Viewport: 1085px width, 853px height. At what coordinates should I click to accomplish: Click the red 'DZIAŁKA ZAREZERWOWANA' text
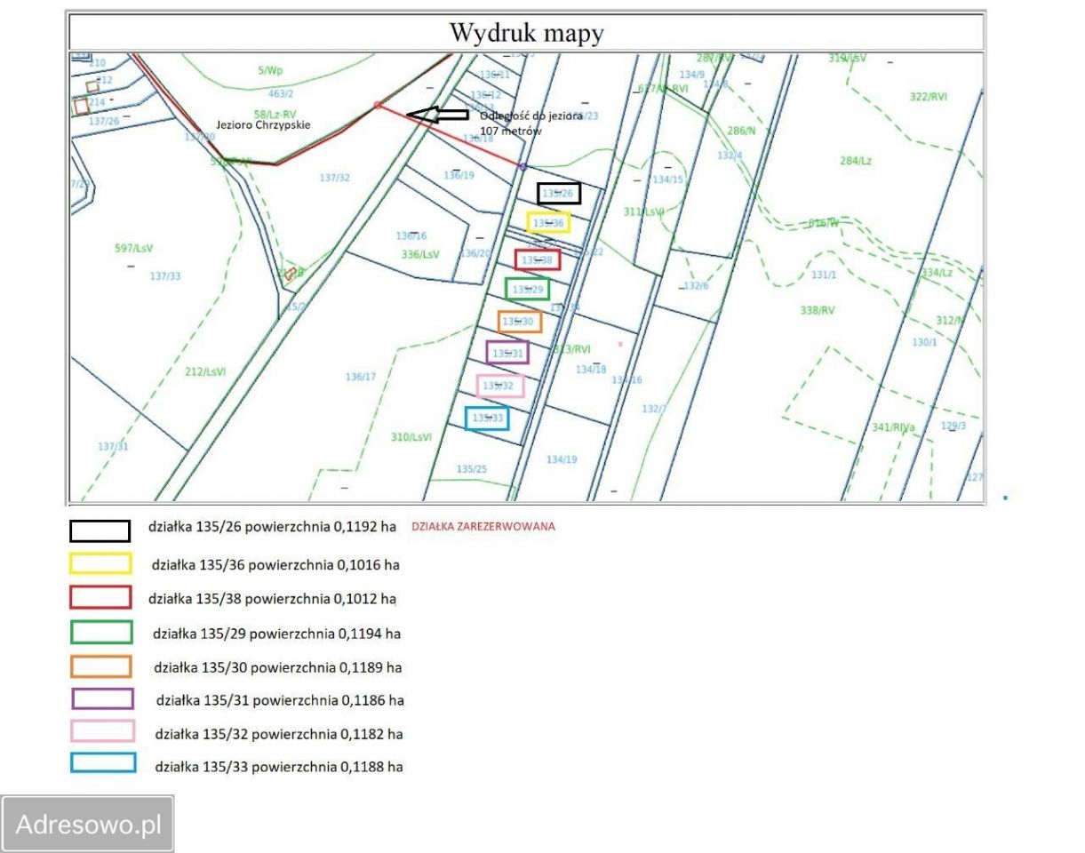pyautogui.click(x=483, y=526)
